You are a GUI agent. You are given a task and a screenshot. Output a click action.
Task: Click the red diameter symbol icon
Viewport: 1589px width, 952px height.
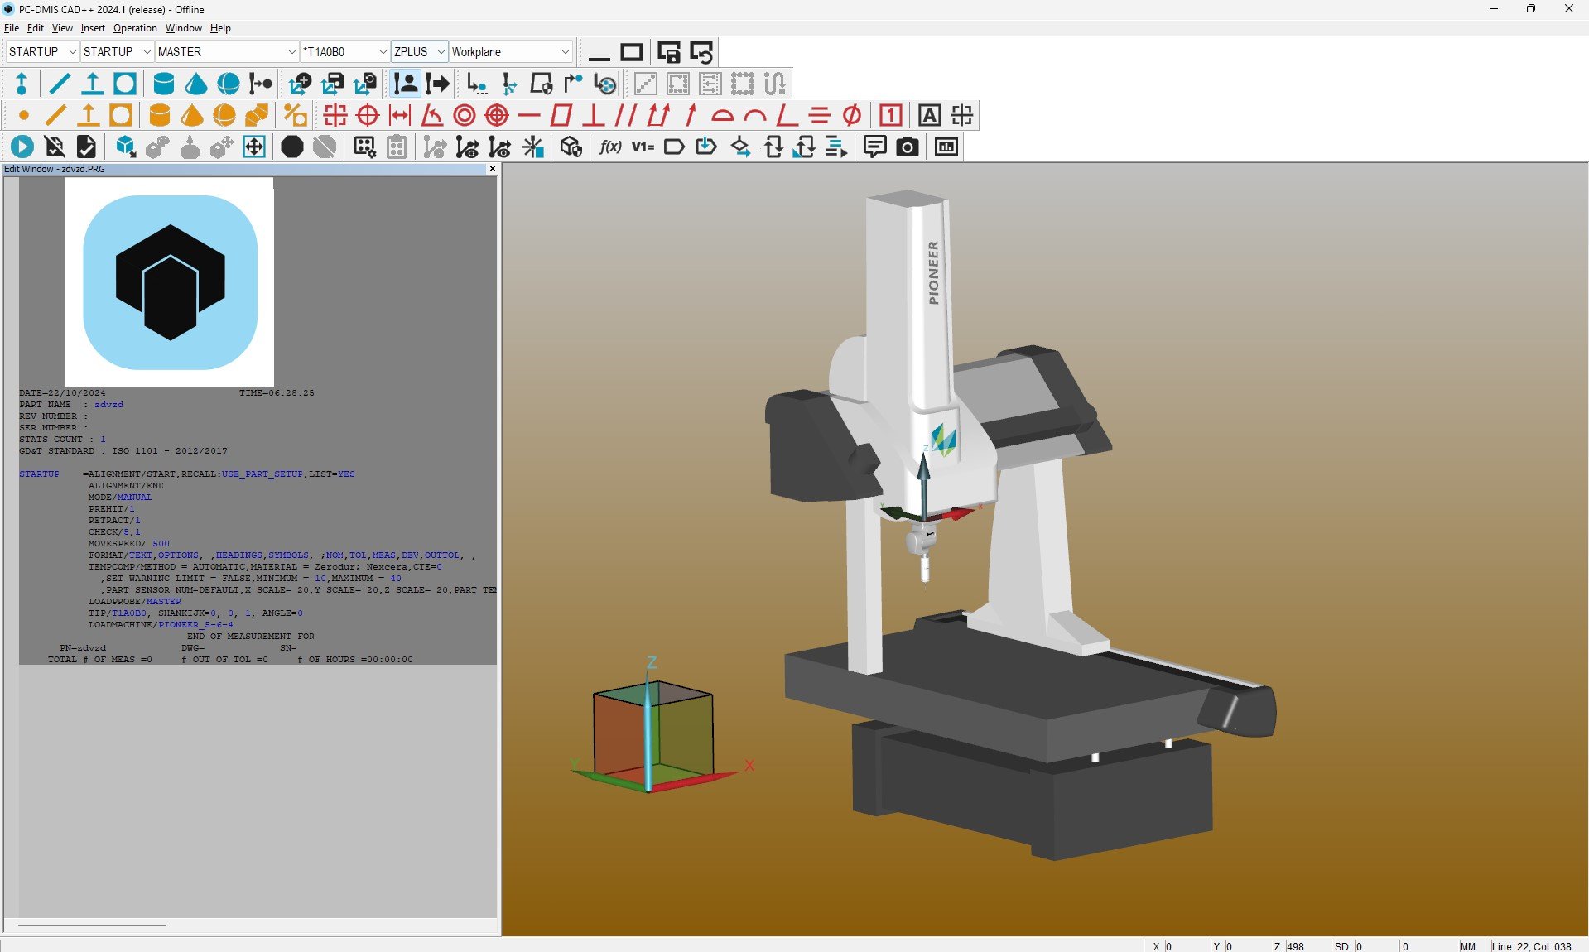(x=851, y=115)
